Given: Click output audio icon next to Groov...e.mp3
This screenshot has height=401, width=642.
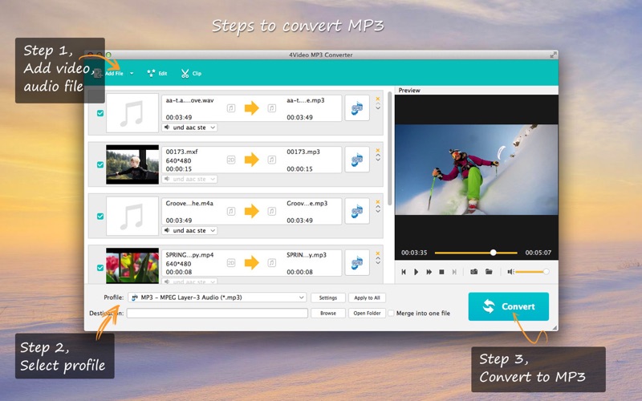Looking at the screenshot, I should [x=271, y=212].
